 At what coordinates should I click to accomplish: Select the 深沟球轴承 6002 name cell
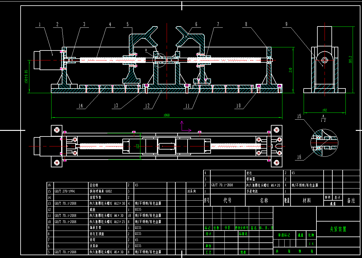(x=108, y=191)
